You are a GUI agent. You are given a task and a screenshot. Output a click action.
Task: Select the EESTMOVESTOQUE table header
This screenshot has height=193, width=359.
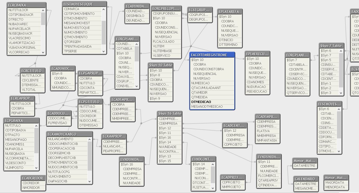tap(84, 4)
